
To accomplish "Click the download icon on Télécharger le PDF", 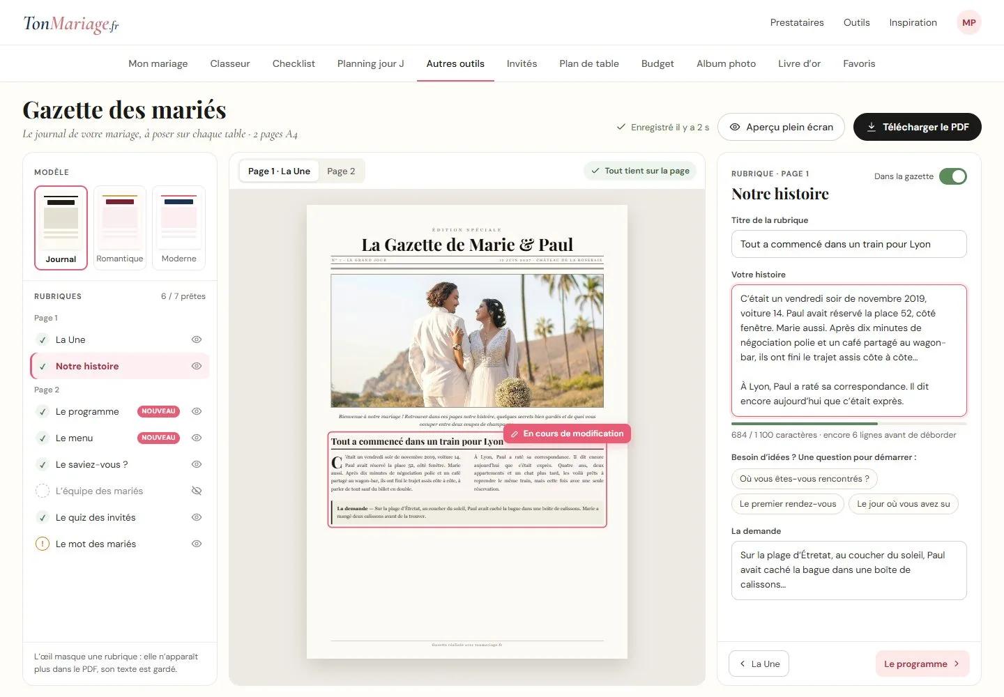I will (872, 127).
